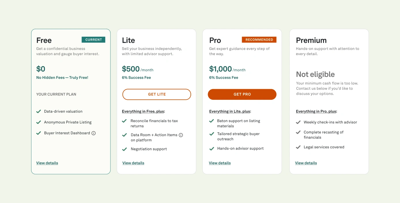400x203 pixels.
Task: Click checkmark next to Anonymous Private Listing
Action: pos(39,122)
